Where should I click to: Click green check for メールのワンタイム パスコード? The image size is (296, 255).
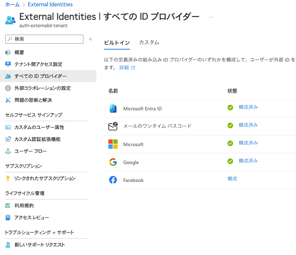click(x=230, y=125)
